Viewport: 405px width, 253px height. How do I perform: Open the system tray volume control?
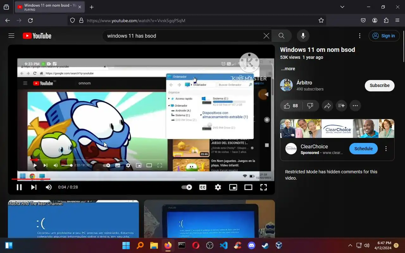pyautogui.click(x=367, y=245)
